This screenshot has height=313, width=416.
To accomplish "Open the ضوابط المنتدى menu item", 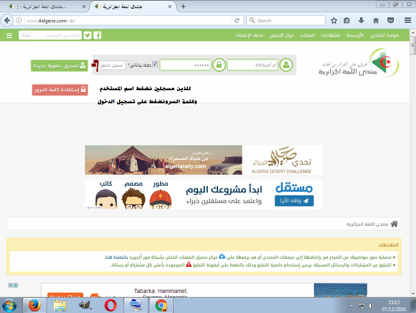I will tap(384, 36).
